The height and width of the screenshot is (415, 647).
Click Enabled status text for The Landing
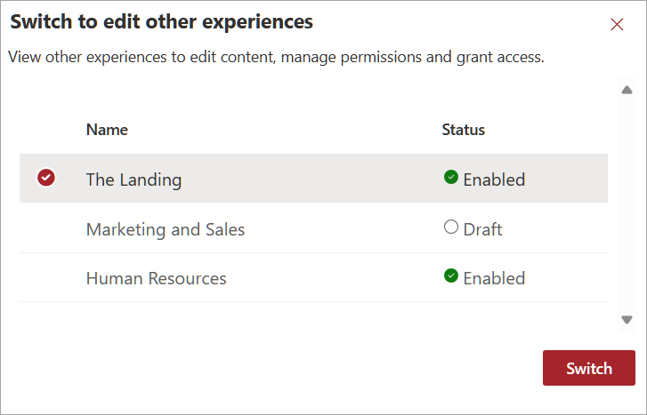tap(494, 180)
